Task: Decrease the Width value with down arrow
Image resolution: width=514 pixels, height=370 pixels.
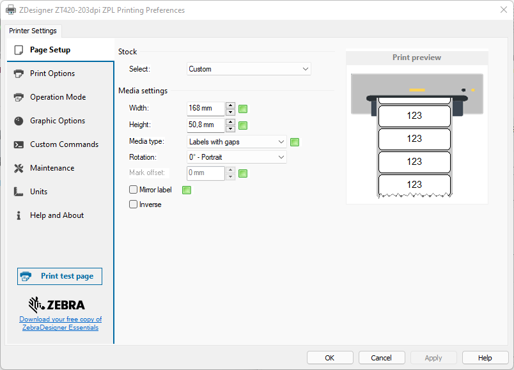Action: click(x=230, y=112)
